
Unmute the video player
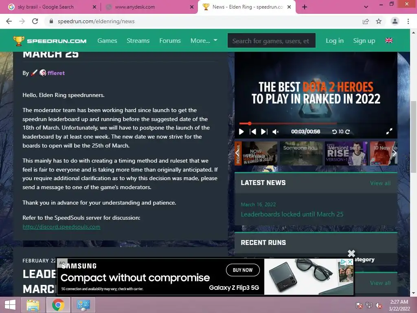276,132
